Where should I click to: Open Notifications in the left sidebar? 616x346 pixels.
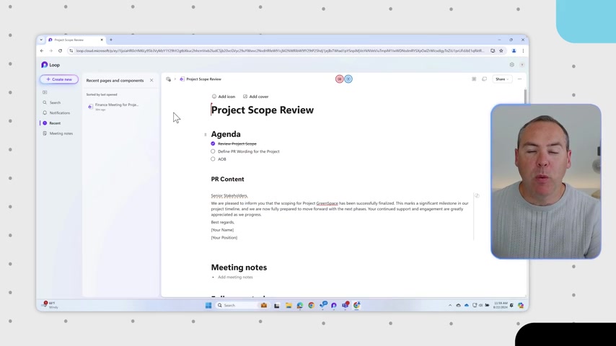(59, 113)
